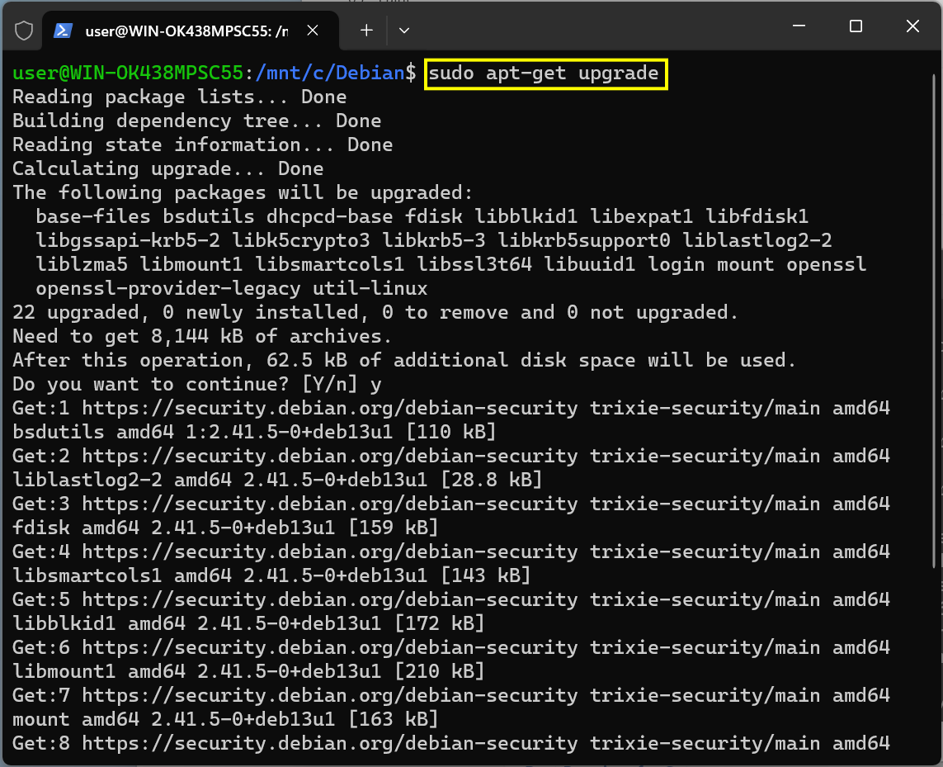This screenshot has height=767, width=943.
Task: Click 'bsdutils amd64 1:2.41.5-0+deb13u1 [110 kB]'
Action: (x=254, y=433)
